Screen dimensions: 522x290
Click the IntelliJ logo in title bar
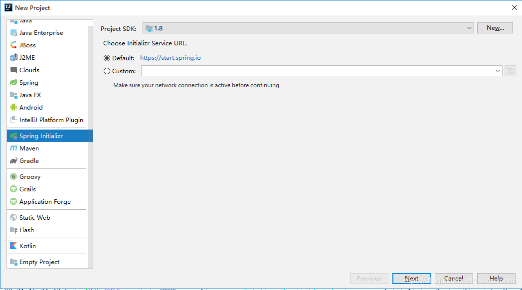coord(8,7)
